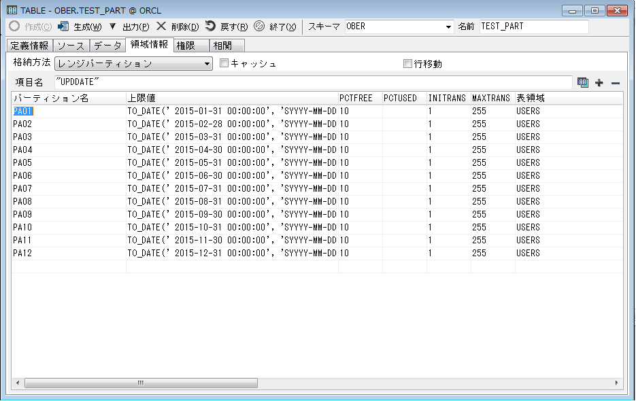This screenshot has width=636, height=401.
Task: Click the 終了(X) exit icon
Action: pos(259,27)
